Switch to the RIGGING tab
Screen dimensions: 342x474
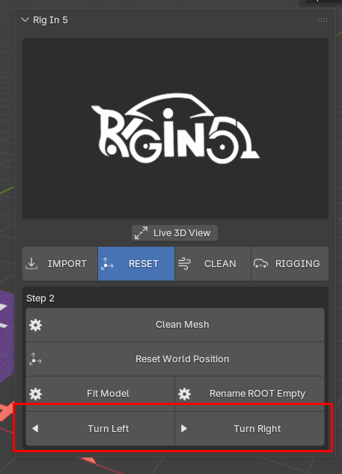point(290,263)
